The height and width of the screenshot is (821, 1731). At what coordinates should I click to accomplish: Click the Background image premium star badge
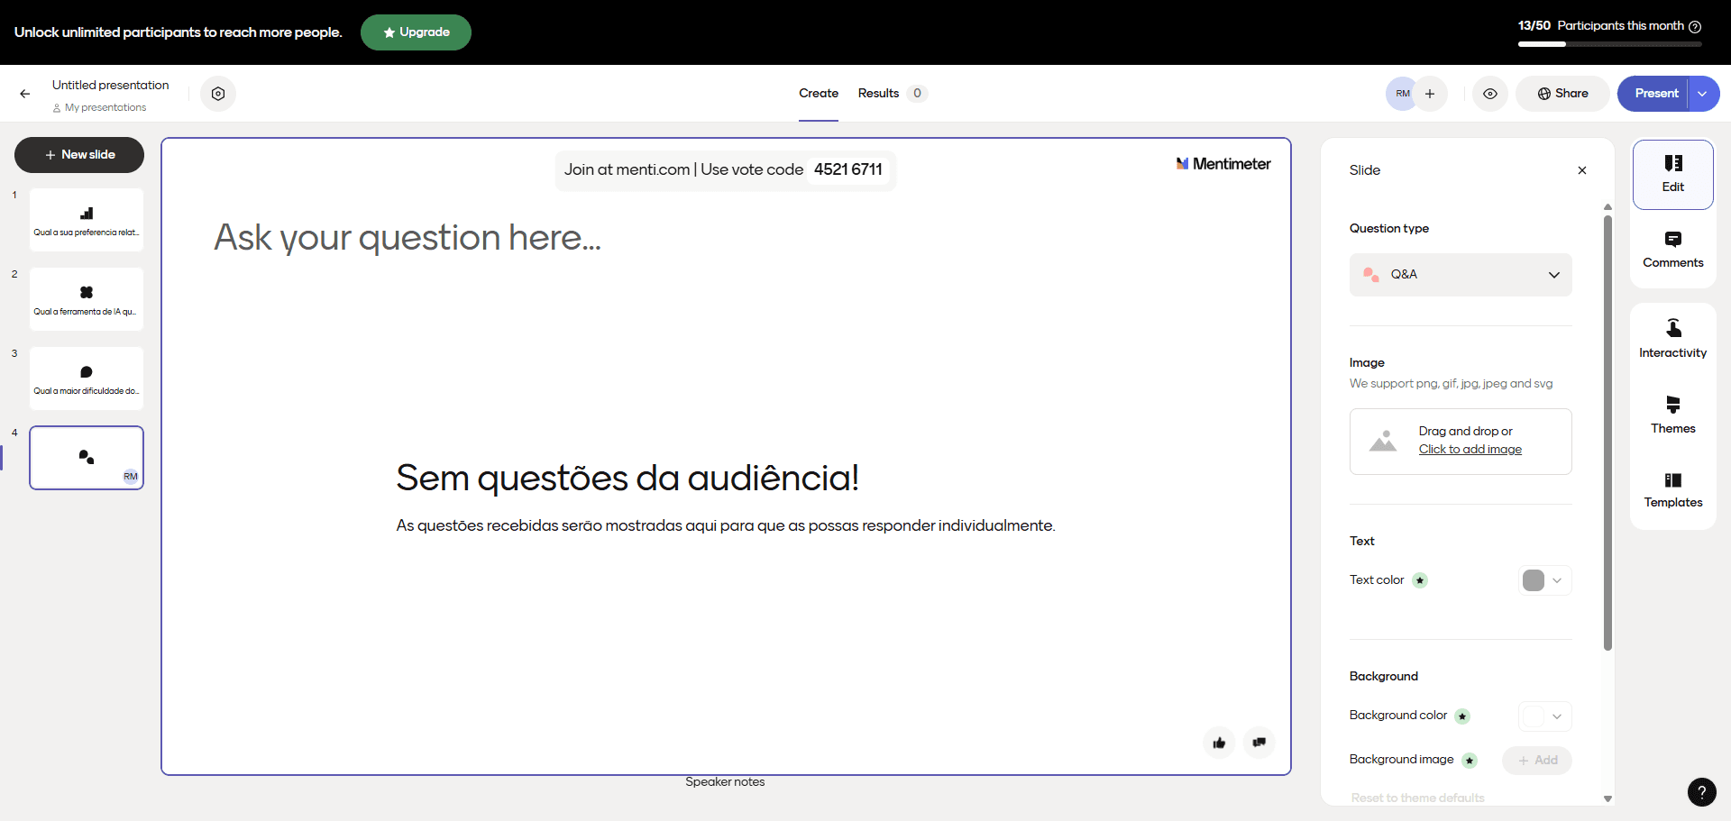1470,761
